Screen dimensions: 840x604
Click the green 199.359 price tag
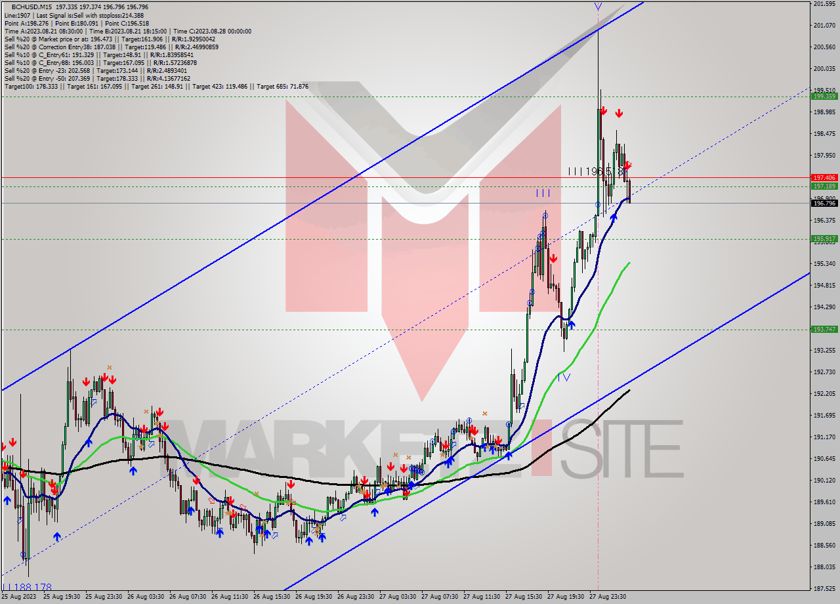point(824,96)
